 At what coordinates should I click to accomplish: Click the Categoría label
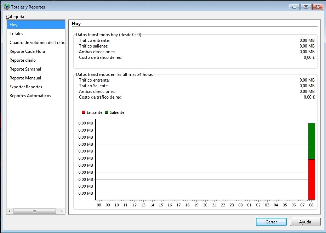tap(15, 17)
